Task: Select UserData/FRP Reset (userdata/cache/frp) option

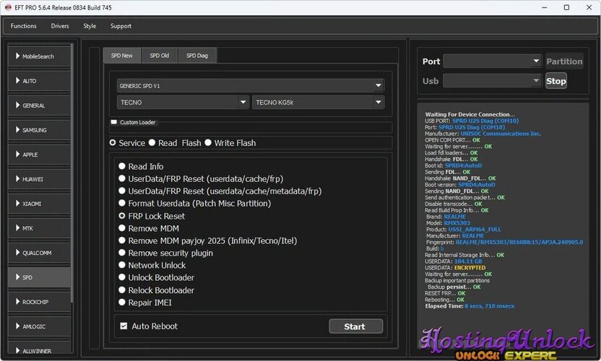Action: coord(122,178)
